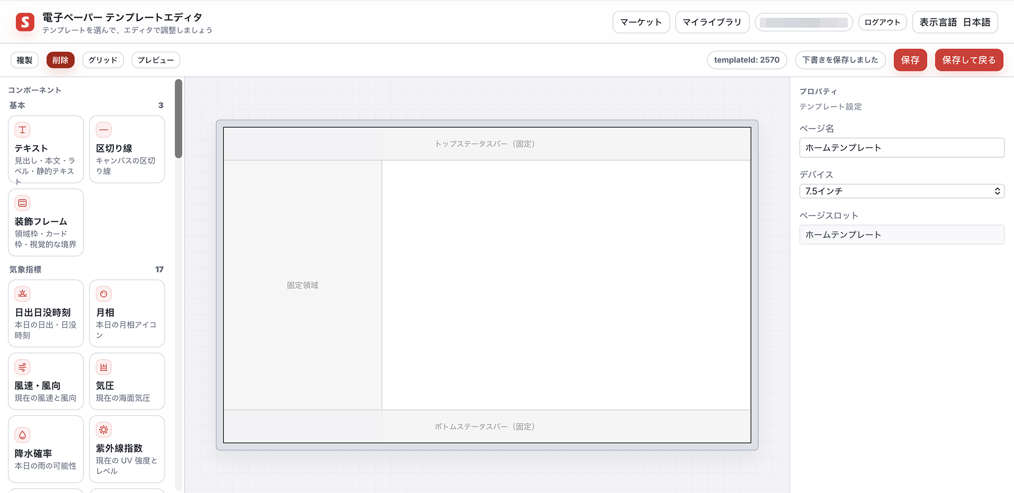
Task: Click the 気象指標 section heading
Action: point(25,269)
